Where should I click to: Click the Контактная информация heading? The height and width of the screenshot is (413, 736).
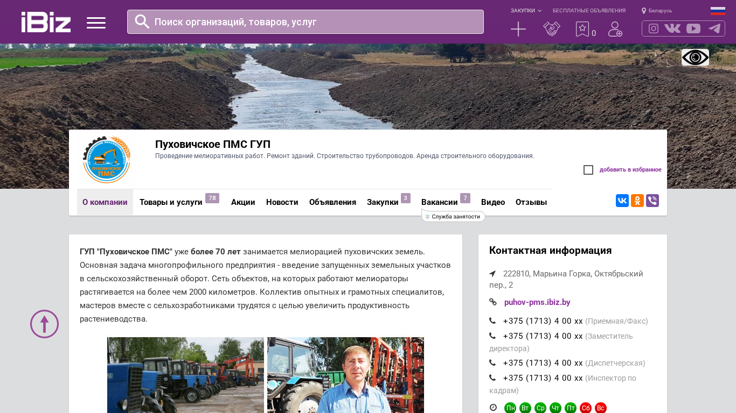[x=550, y=251]
